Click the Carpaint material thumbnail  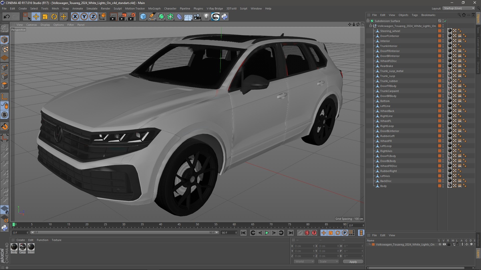click(23, 247)
